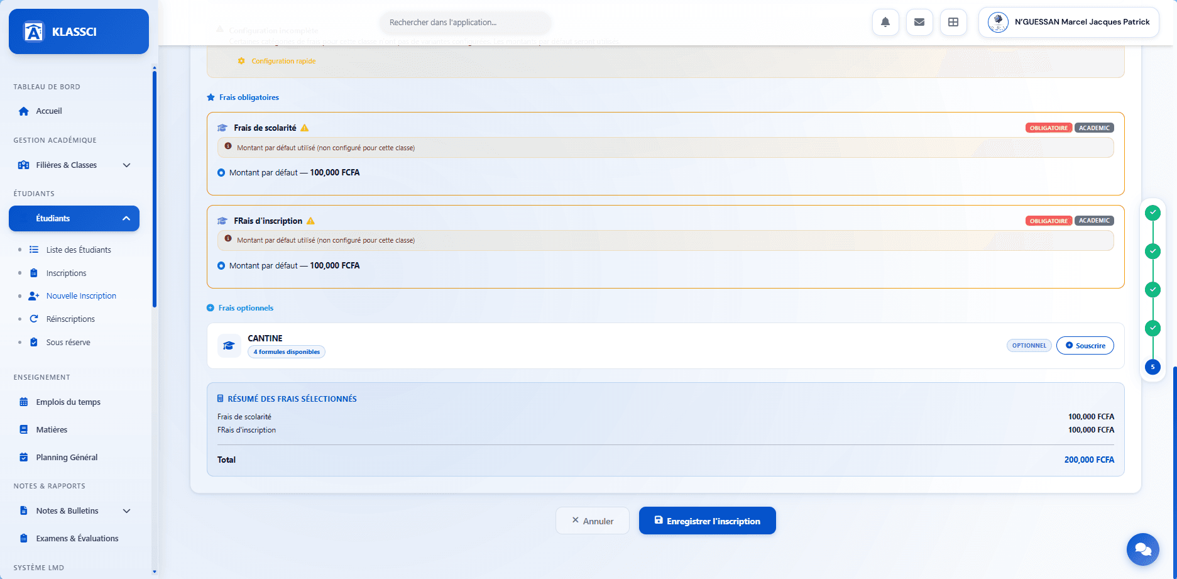Open Réinscriptions submenu item
Viewport: 1177px width, 579px height.
[70, 319]
